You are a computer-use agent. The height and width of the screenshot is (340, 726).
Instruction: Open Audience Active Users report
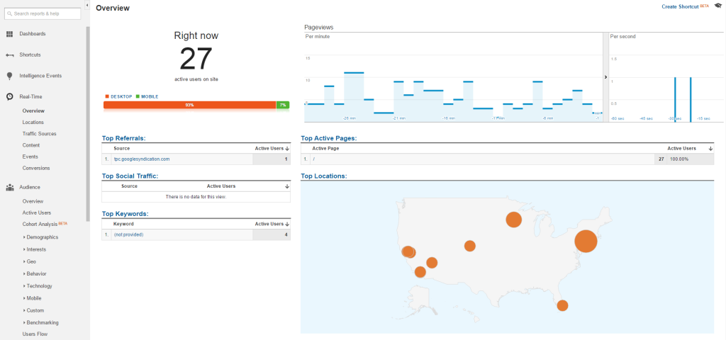coord(37,212)
